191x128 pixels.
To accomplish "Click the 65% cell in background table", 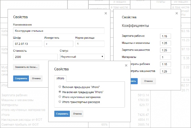I will tap(104, 125).
